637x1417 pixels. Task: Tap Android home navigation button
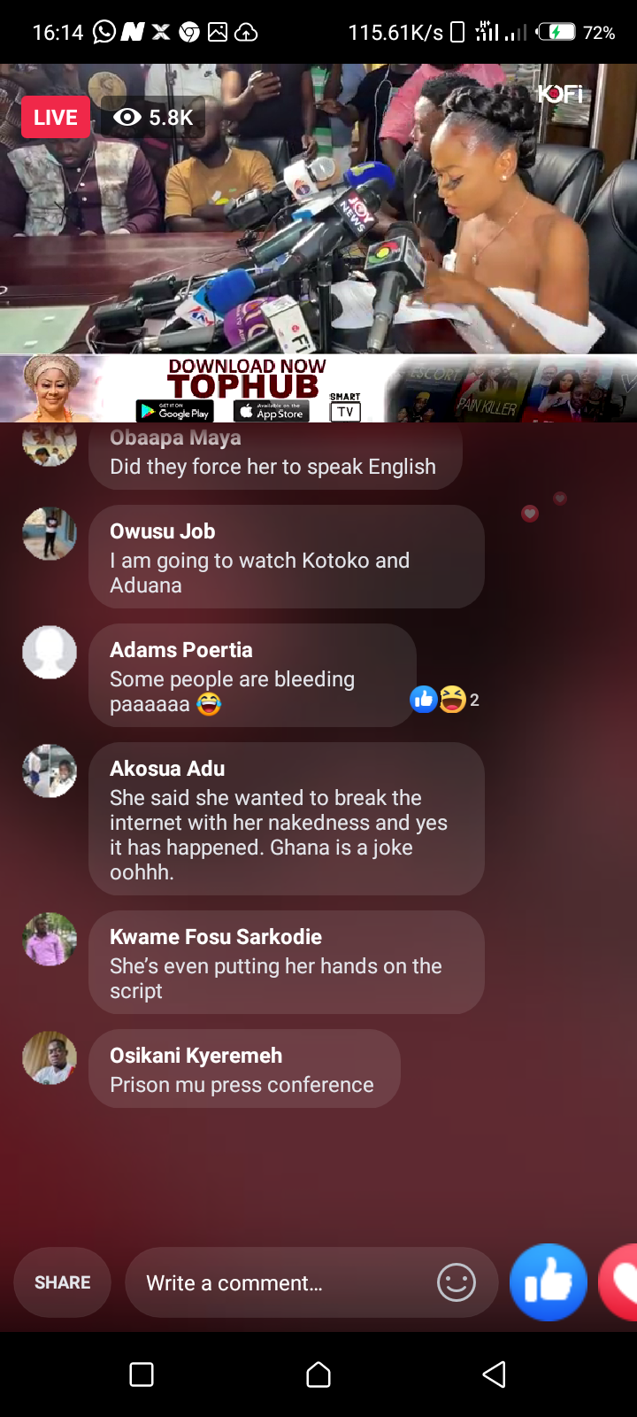318,1374
